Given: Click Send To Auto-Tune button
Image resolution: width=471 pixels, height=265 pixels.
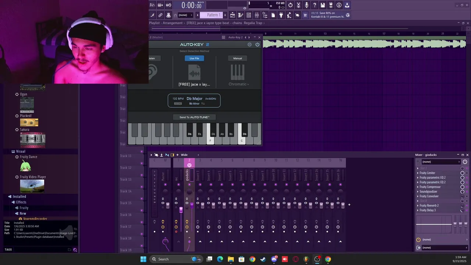Looking at the screenshot, I should pos(194,117).
